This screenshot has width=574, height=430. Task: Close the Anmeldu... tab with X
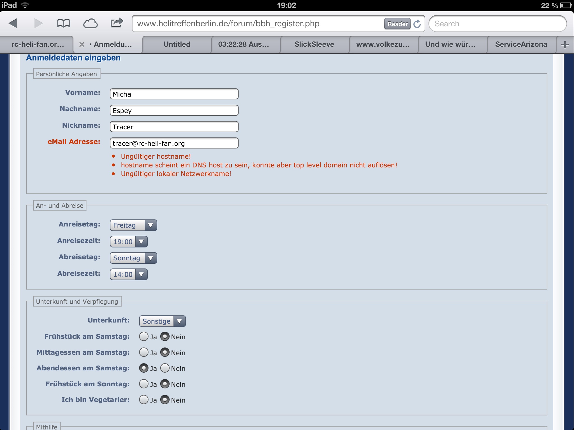coord(82,45)
